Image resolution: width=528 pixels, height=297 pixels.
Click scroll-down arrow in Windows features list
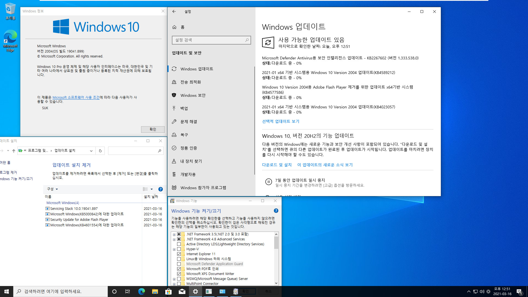coord(276,283)
